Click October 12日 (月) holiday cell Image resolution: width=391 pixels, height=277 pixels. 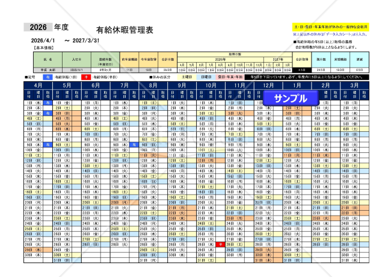point(211,160)
